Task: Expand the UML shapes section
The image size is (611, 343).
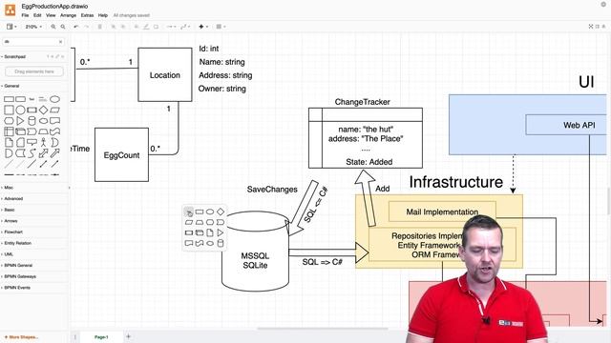Action: click(x=8, y=254)
